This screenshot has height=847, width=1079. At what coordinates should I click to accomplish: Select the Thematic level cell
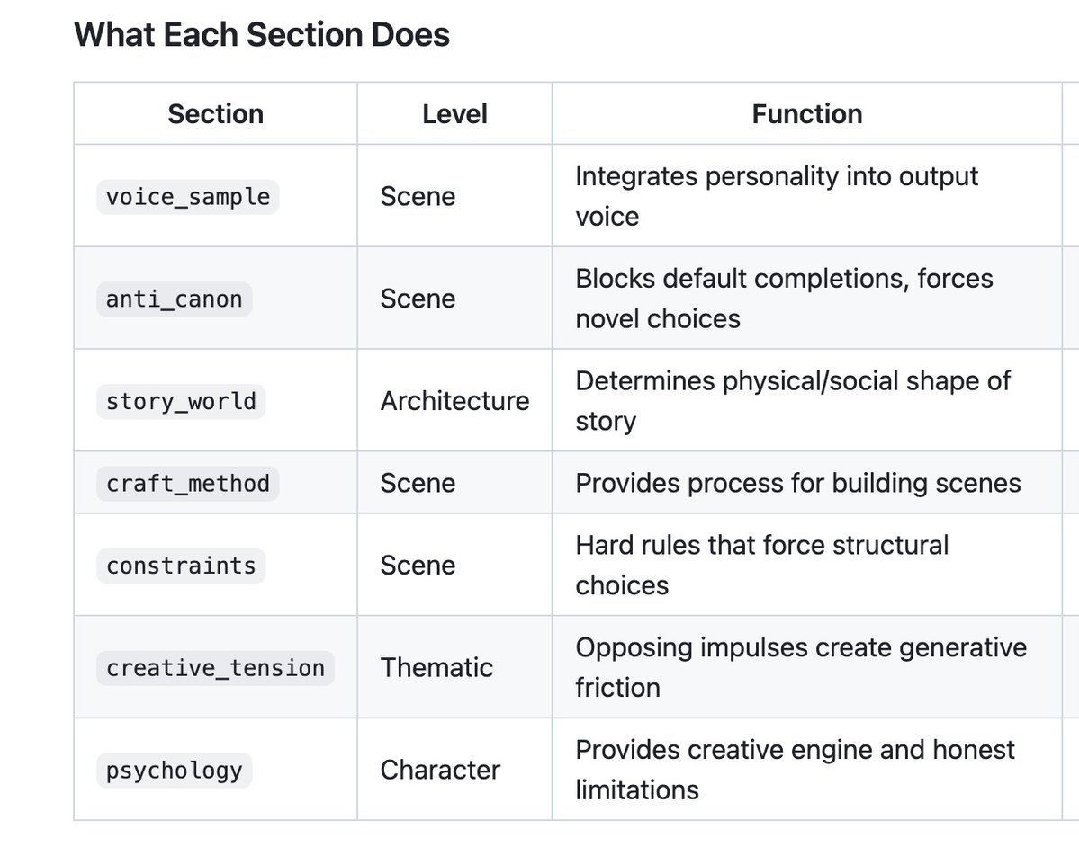[x=436, y=668]
